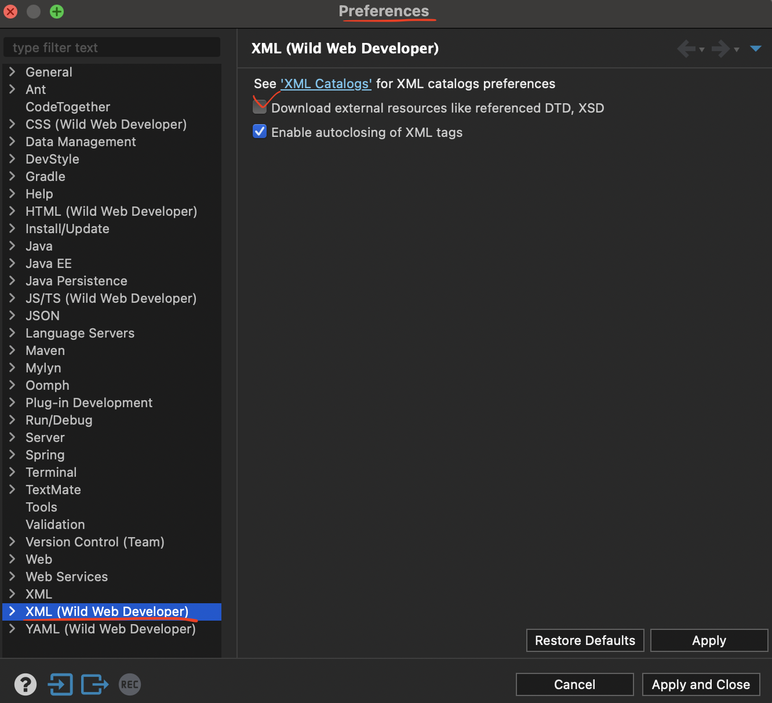Enable Download external resources checkbox
This screenshot has height=703, width=772.
click(x=260, y=107)
